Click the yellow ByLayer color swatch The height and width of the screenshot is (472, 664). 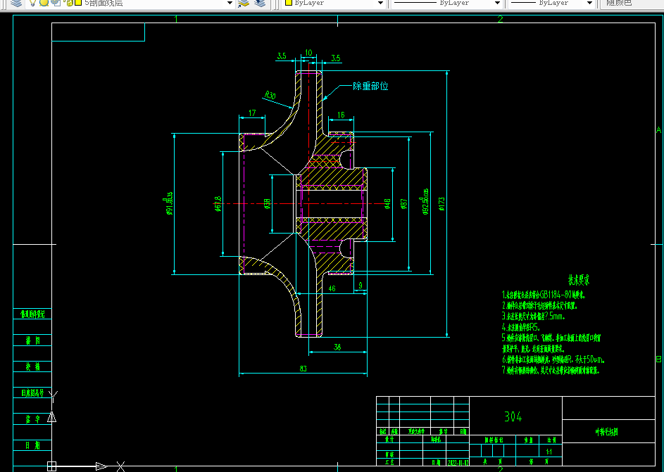pyautogui.click(x=289, y=3)
